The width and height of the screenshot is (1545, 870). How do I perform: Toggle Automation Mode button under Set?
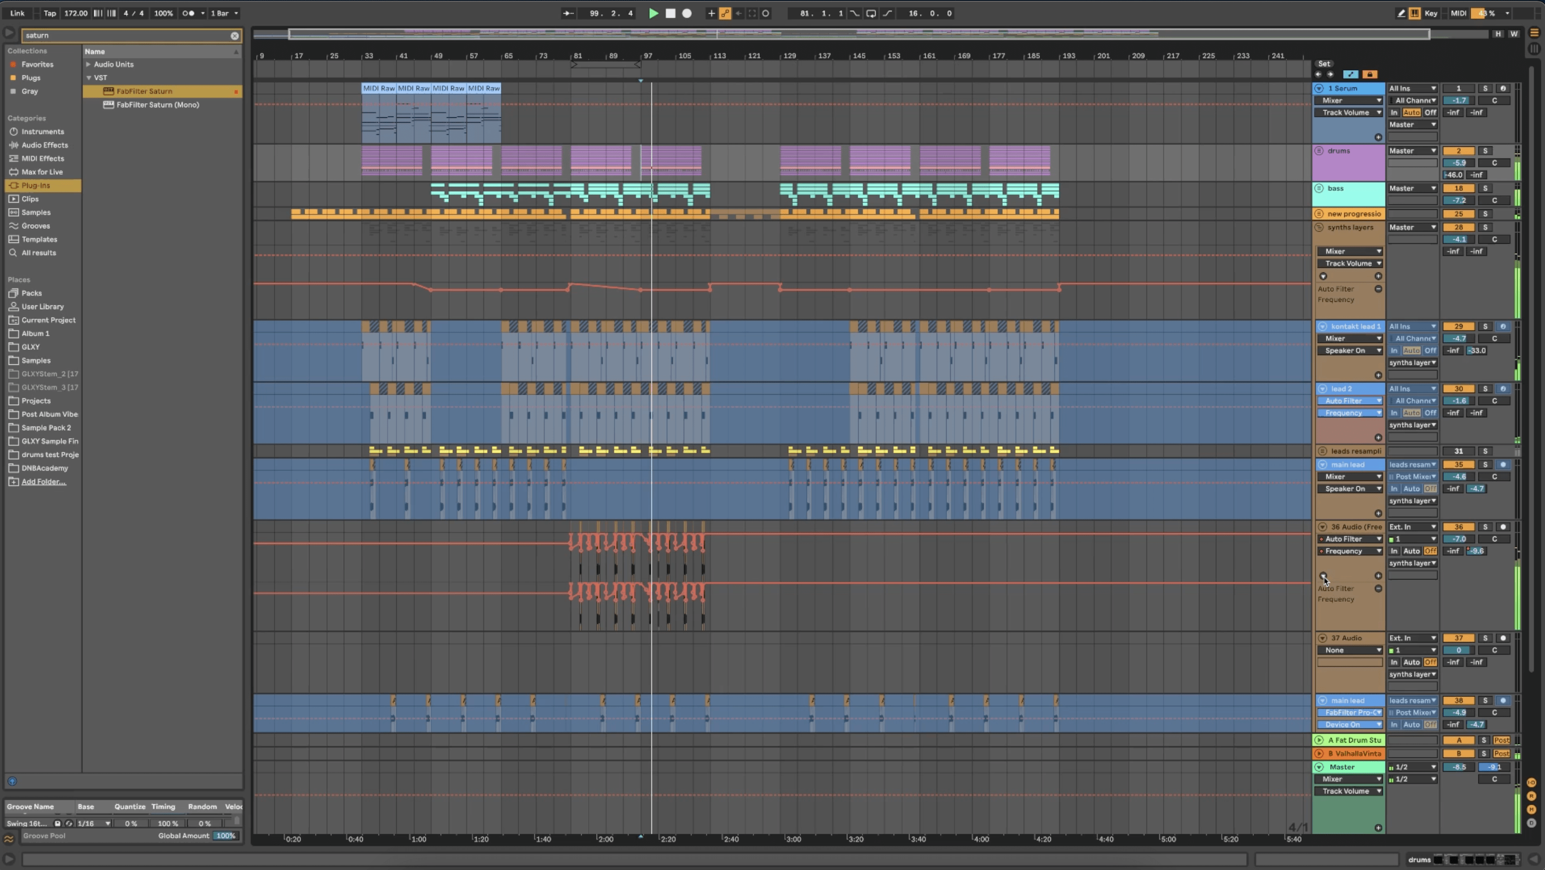point(1351,74)
